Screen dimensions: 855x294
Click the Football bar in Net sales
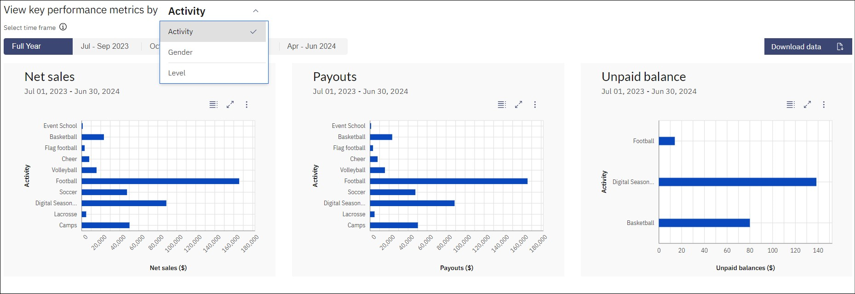point(161,181)
